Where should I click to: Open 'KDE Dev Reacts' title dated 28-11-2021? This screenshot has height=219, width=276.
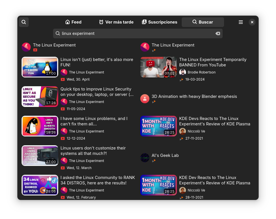tap(215, 180)
